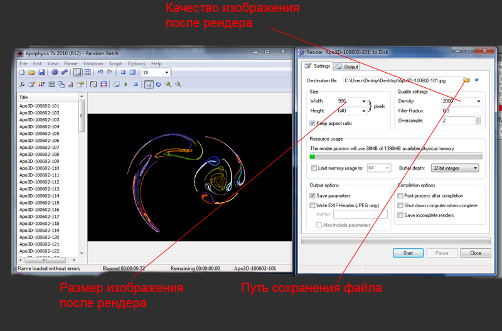Uncheck Save parameters option
This screenshot has height=331, width=502.
coord(312,195)
